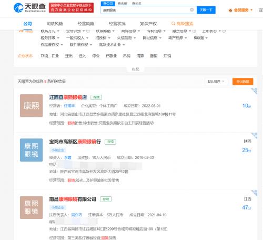Expand the 高新技术企业 filter dropdown
The image size is (263, 240).
pos(112,45)
